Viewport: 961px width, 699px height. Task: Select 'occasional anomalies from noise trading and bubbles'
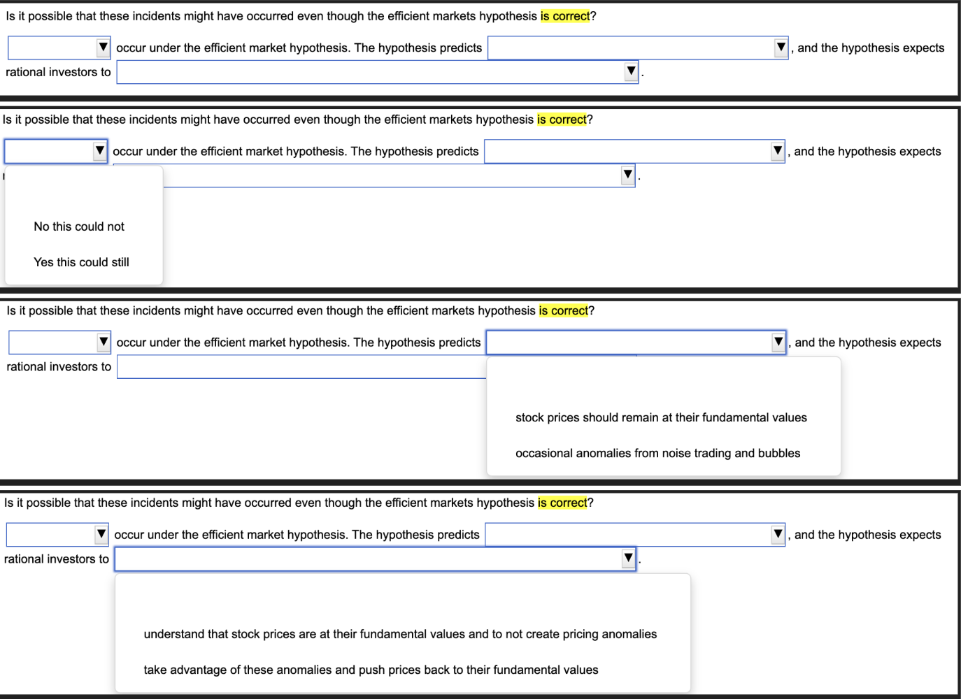pyautogui.click(x=657, y=453)
